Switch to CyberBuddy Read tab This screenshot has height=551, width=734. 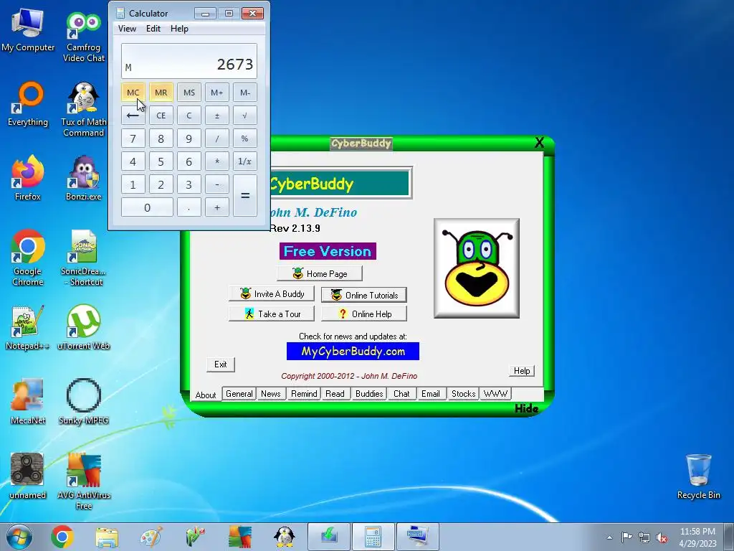coord(335,394)
